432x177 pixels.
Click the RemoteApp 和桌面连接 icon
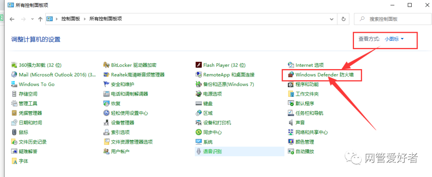199,75
